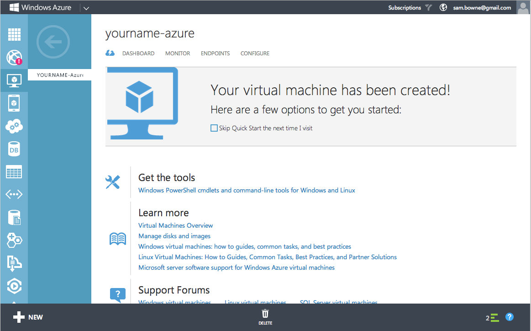Open Linux Virtual Machines How to Guides link
Image resolution: width=531 pixels, height=331 pixels.
pos(268,257)
